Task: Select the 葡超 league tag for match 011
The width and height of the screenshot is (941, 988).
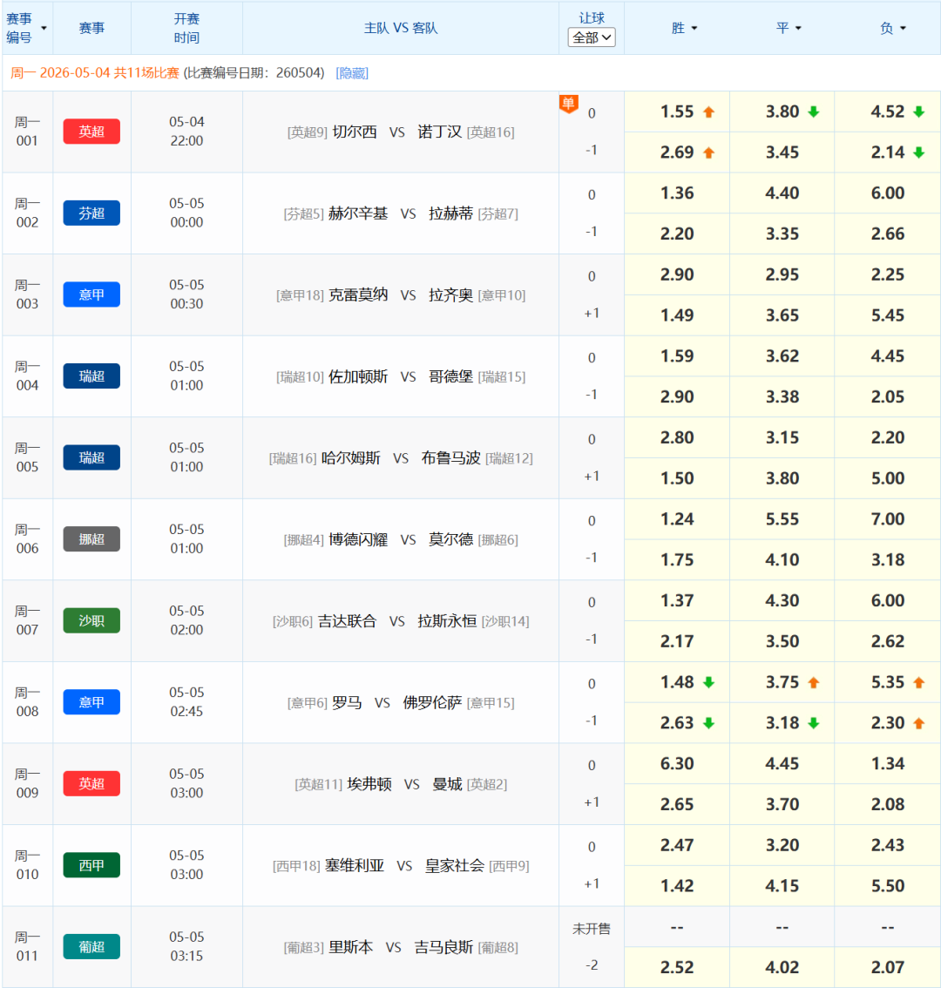Action: (91, 946)
